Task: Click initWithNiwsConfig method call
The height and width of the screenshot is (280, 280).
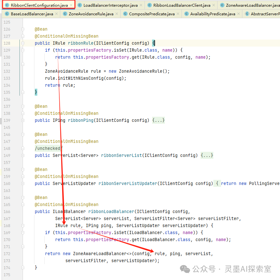Action: (81, 78)
